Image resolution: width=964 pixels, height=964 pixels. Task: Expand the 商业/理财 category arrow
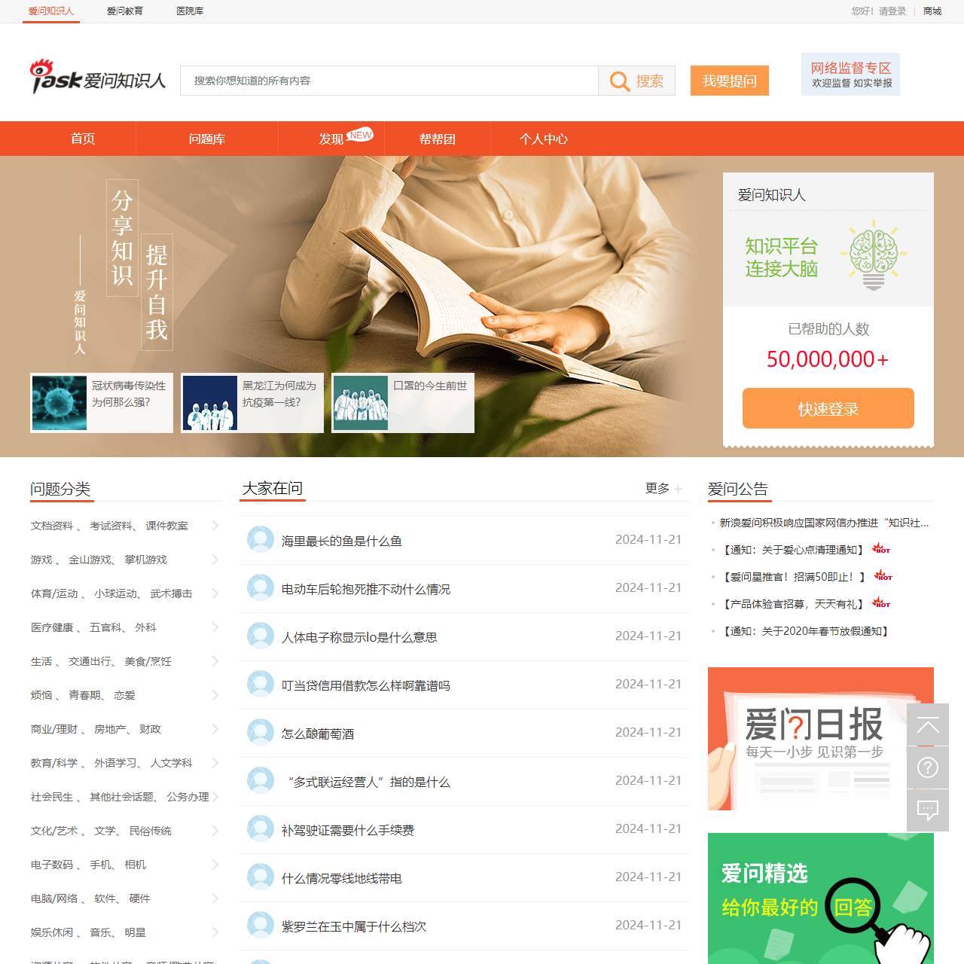coord(215,729)
